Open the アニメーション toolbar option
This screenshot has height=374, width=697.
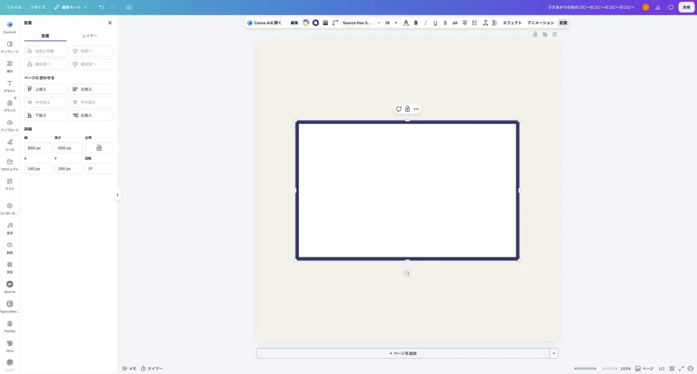click(540, 22)
